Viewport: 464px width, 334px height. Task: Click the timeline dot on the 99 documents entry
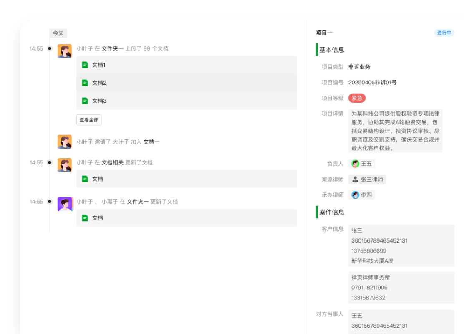click(x=50, y=48)
